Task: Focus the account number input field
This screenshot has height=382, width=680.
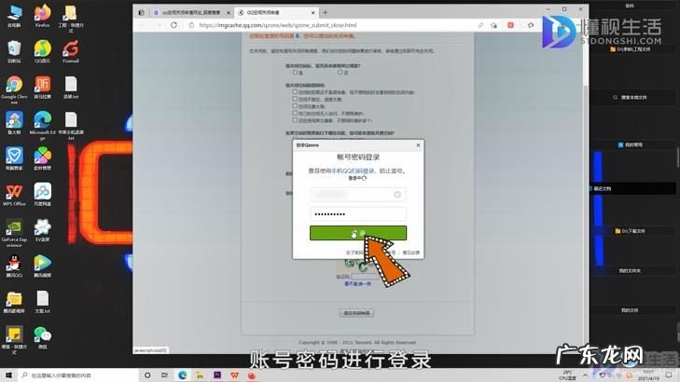Action: (358, 195)
